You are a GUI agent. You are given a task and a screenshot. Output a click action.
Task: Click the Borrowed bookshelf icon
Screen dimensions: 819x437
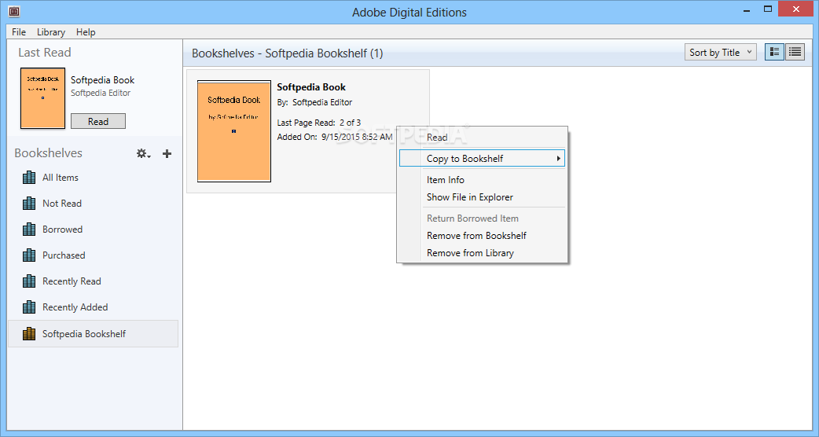pos(29,230)
